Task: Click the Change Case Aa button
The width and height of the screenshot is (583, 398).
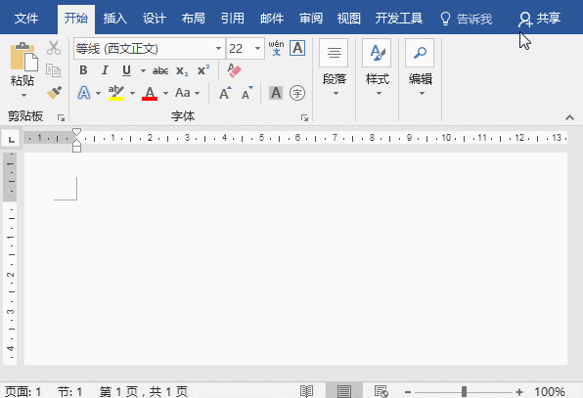Action: [x=183, y=93]
